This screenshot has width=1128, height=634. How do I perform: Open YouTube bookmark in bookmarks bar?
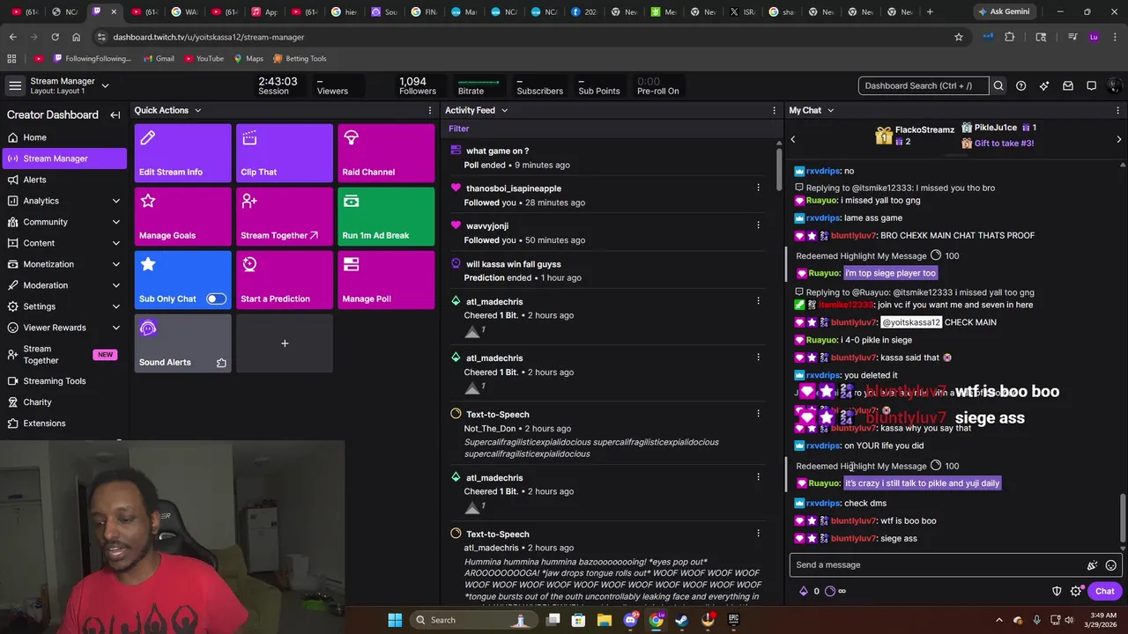[204, 59]
